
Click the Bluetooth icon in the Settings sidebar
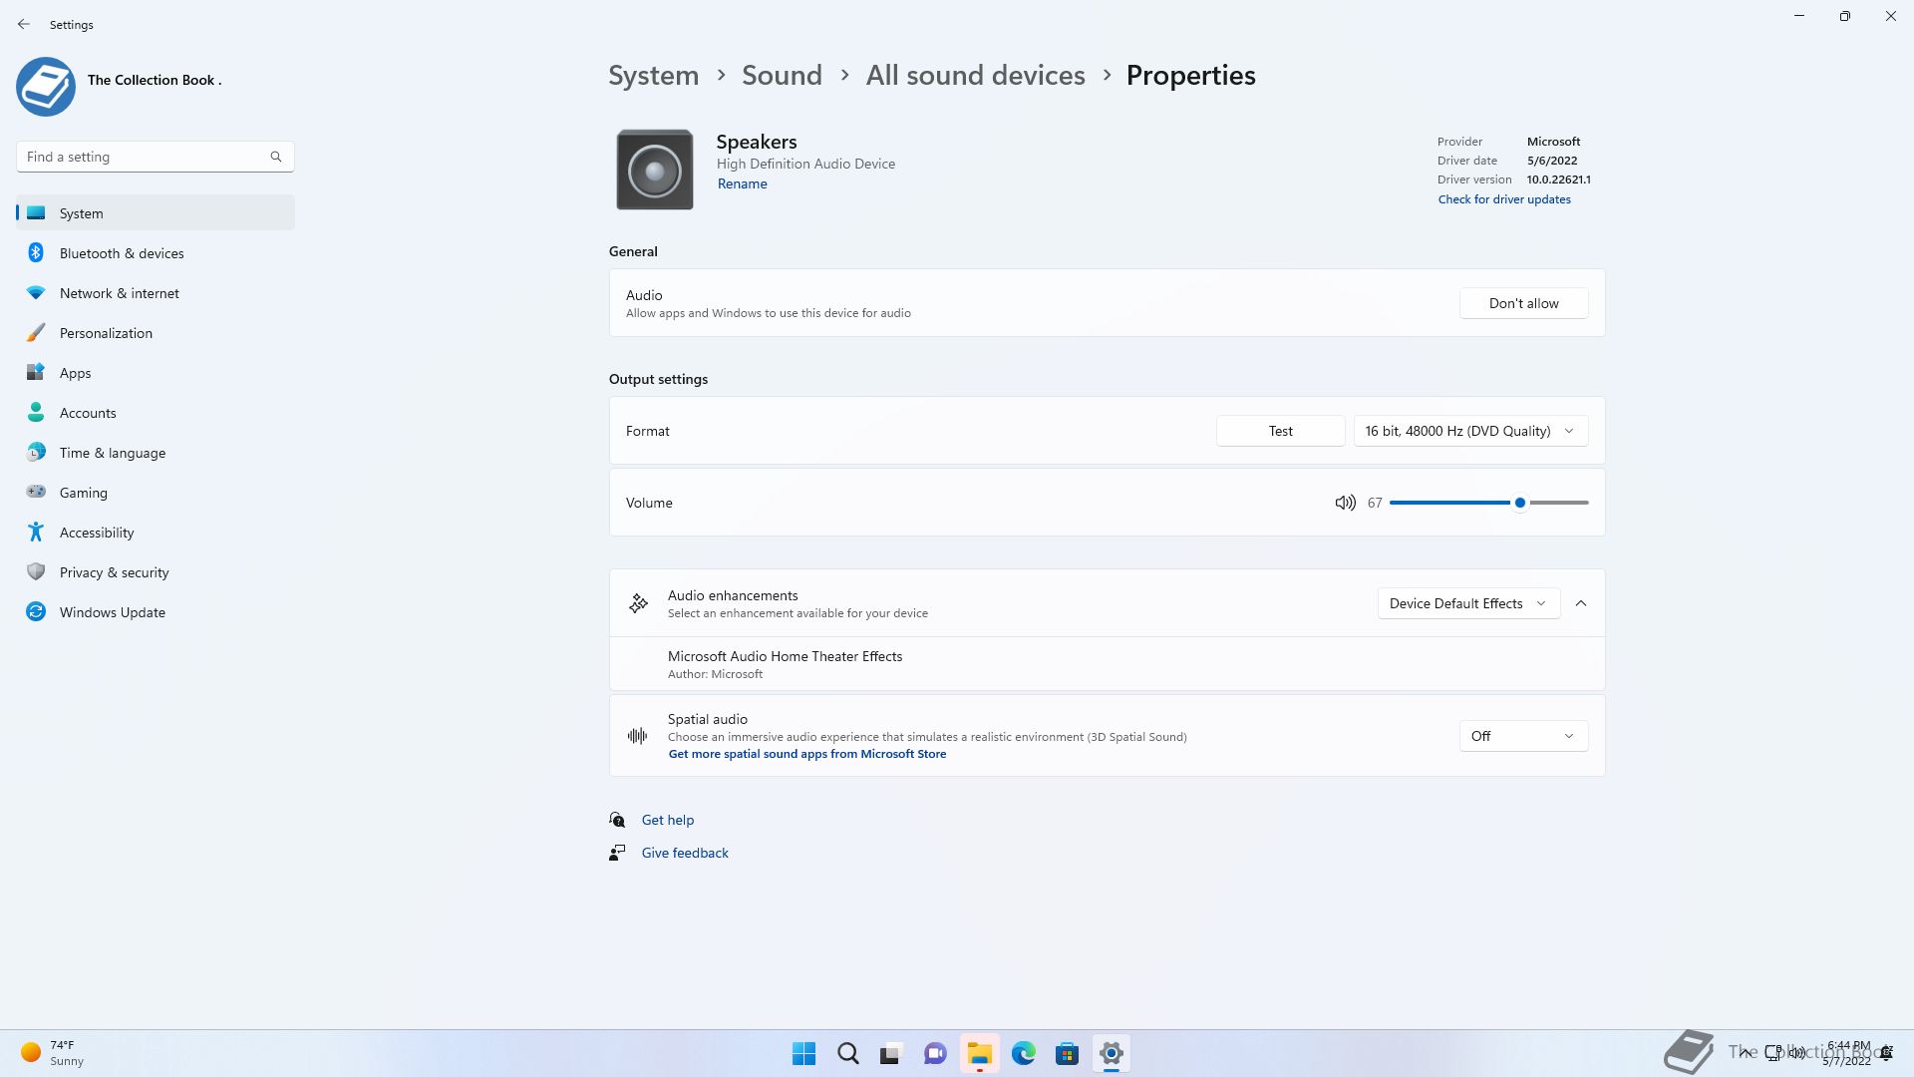(x=36, y=253)
